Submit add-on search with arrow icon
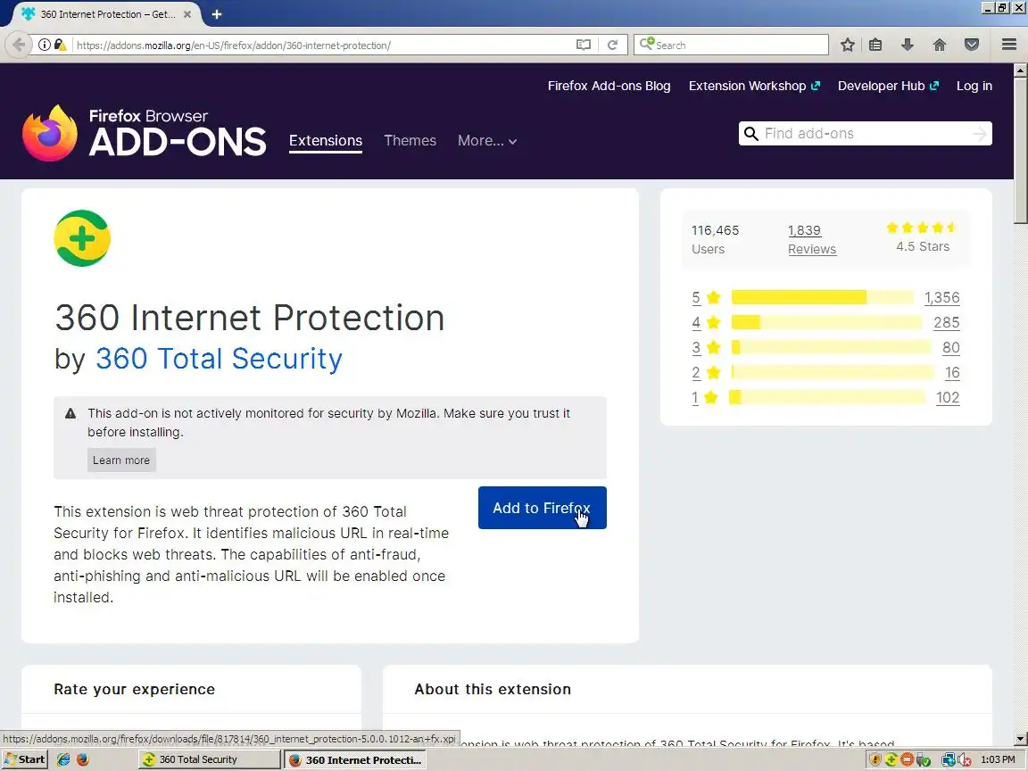This screenshot has width=1028, height=771. (980, 134)
